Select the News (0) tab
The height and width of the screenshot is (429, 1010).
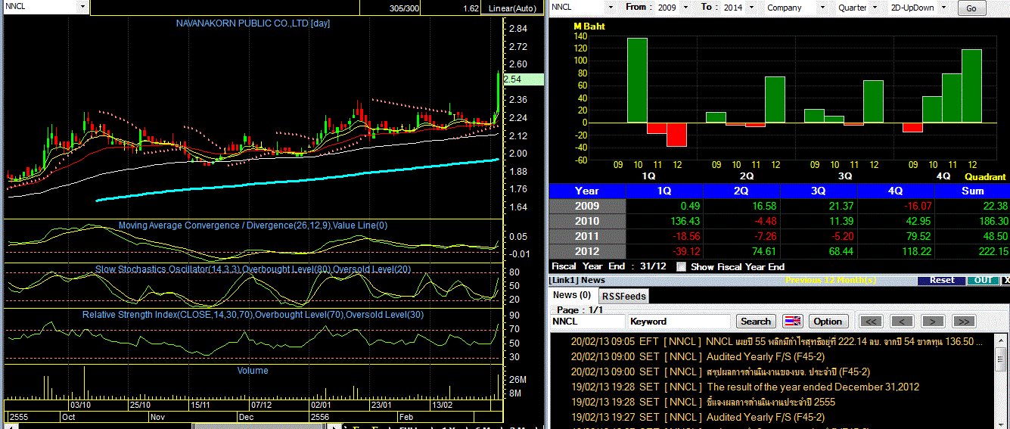(572, 295)
